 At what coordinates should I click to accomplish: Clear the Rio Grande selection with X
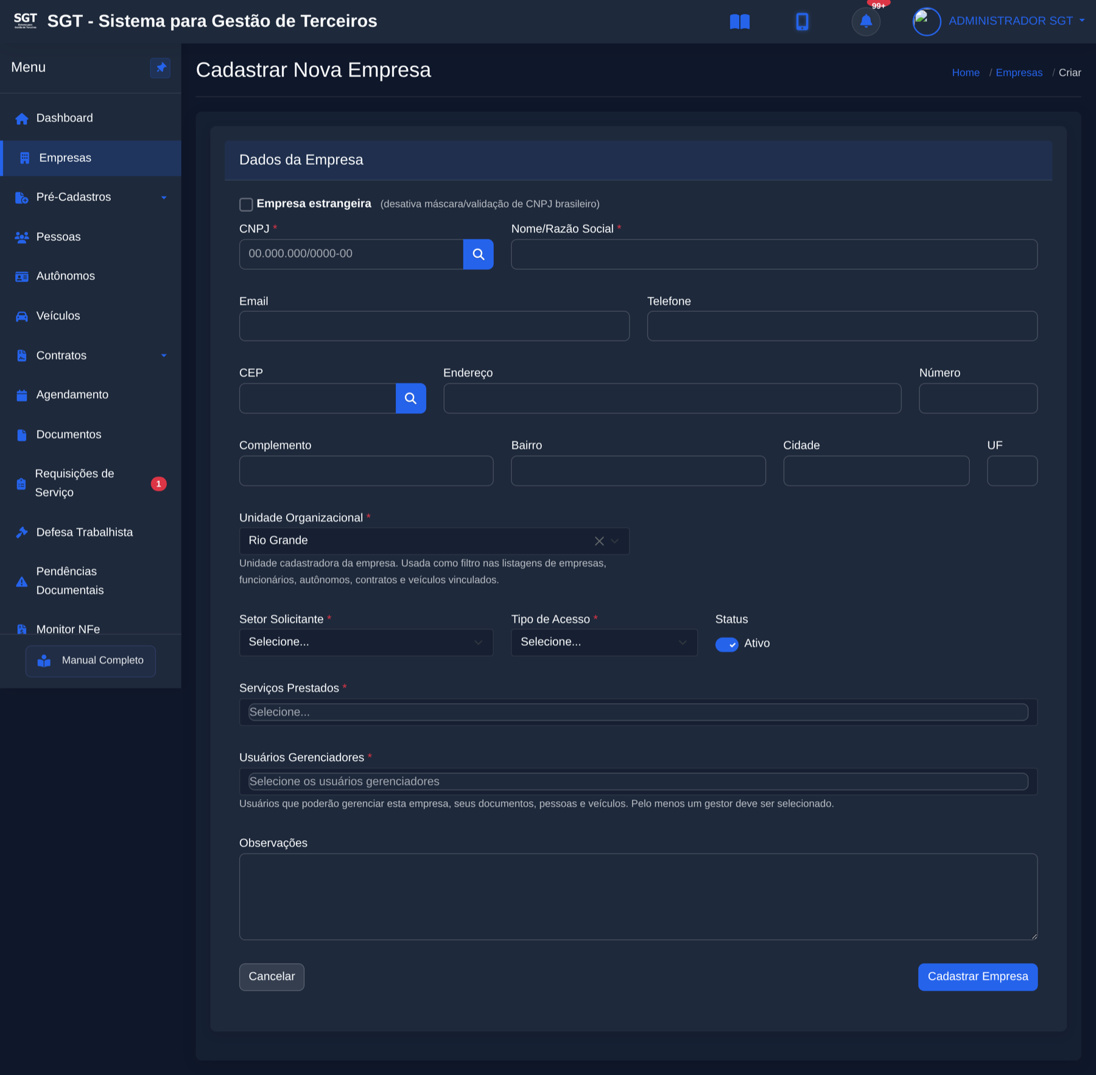click(x=599, y=541)
